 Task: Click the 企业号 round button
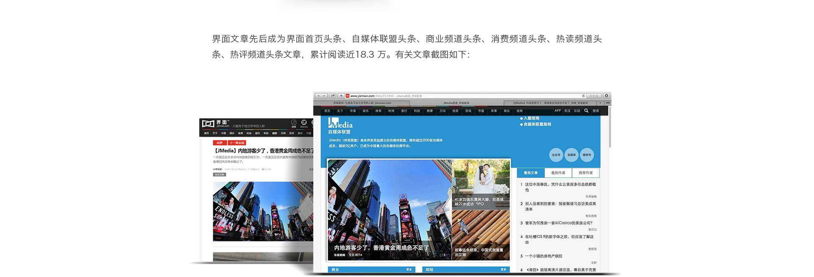[x=556, y=155]
